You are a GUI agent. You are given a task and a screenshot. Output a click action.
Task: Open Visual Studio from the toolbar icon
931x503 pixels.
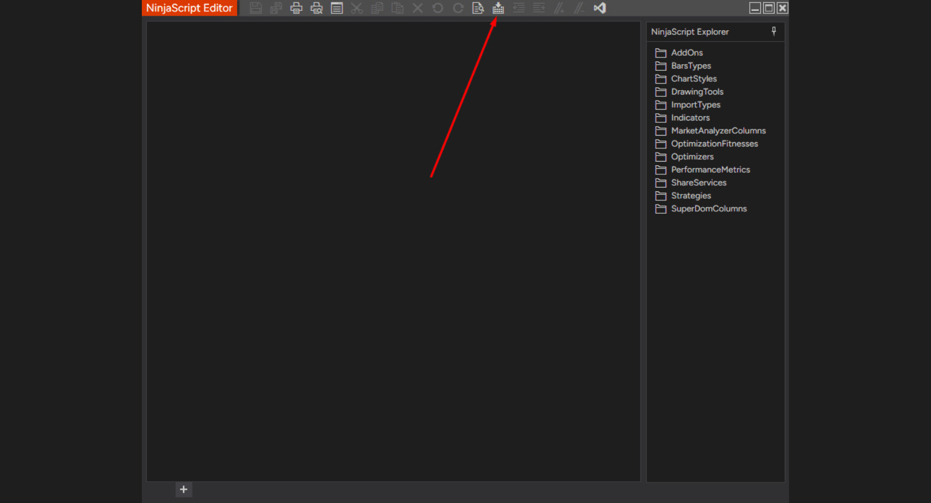(x=599, y=8)
